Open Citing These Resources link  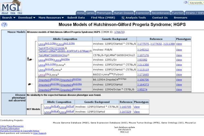pos(12,126)
